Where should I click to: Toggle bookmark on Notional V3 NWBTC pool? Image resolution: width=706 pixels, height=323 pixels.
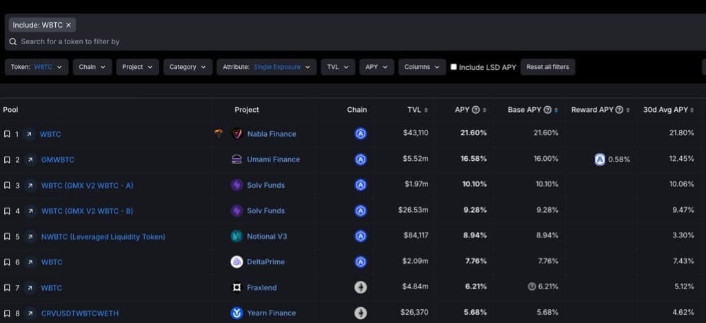point(7,237)
